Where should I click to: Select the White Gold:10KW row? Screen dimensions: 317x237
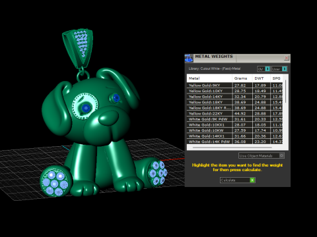pyautogui.click(x=235, y=130)
